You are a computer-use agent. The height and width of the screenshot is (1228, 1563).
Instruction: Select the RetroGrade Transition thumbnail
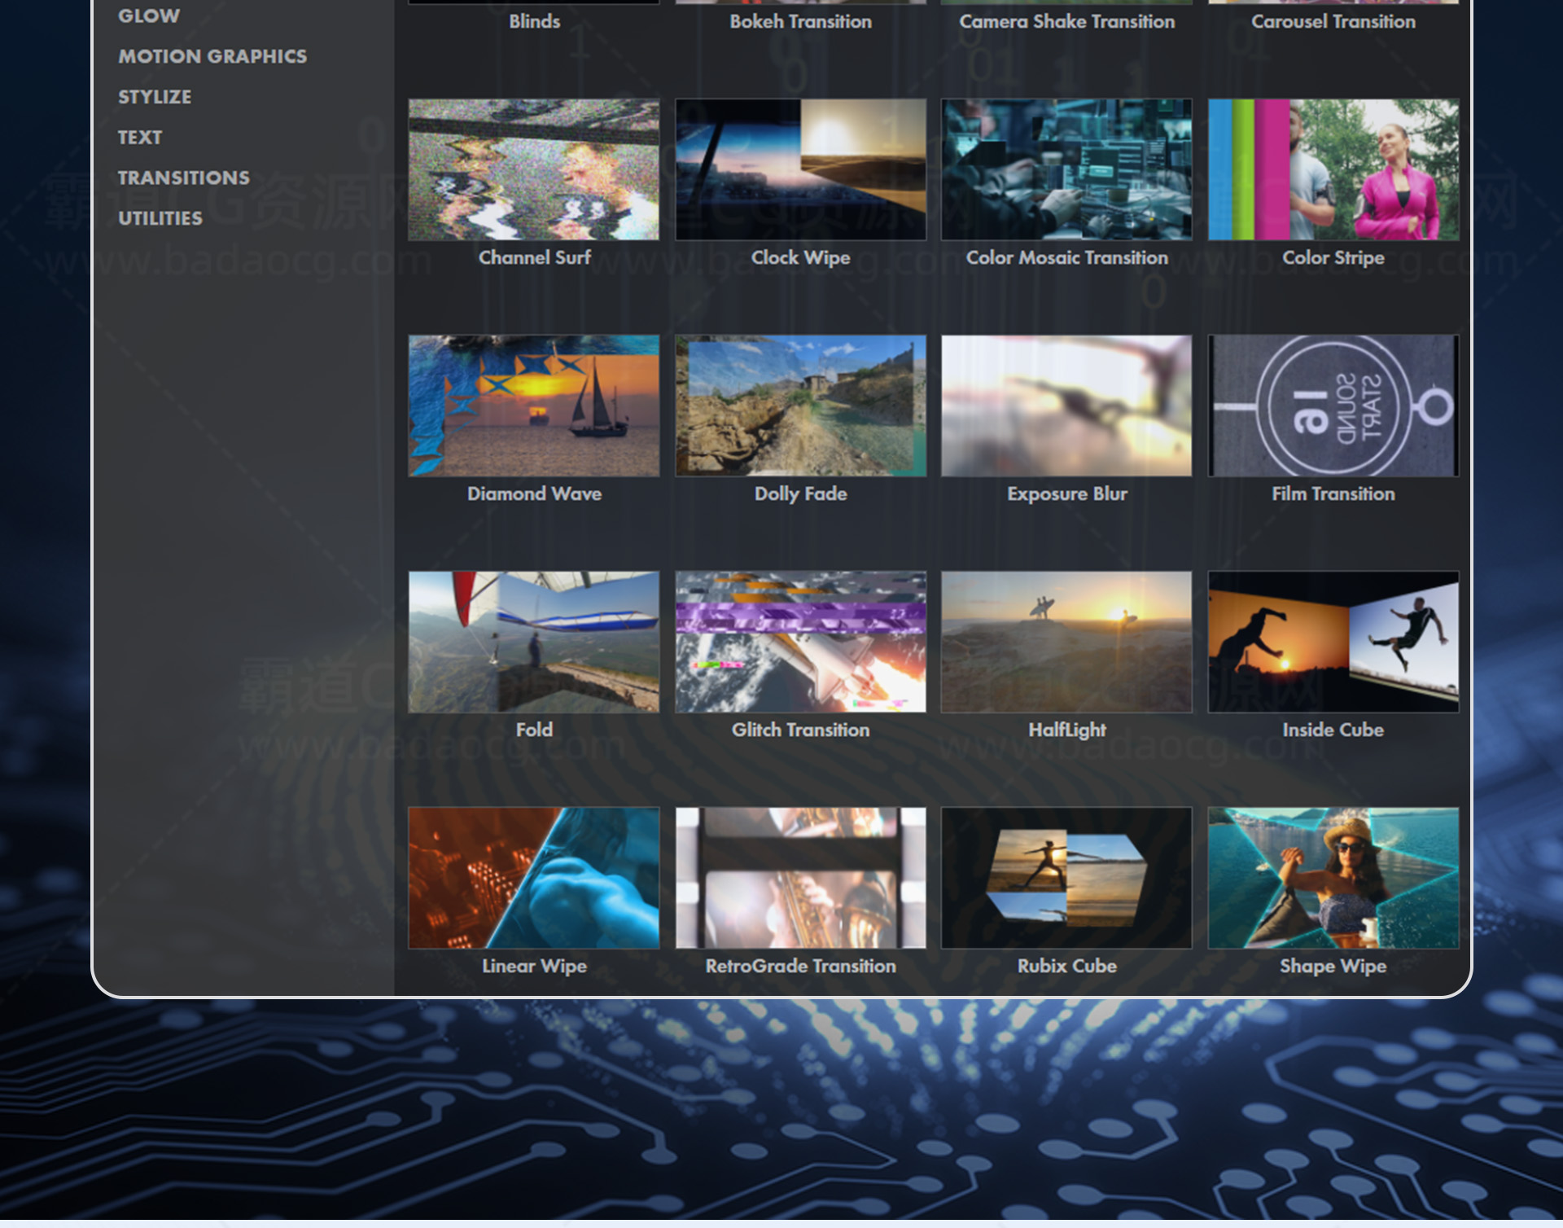click(800, 878)
